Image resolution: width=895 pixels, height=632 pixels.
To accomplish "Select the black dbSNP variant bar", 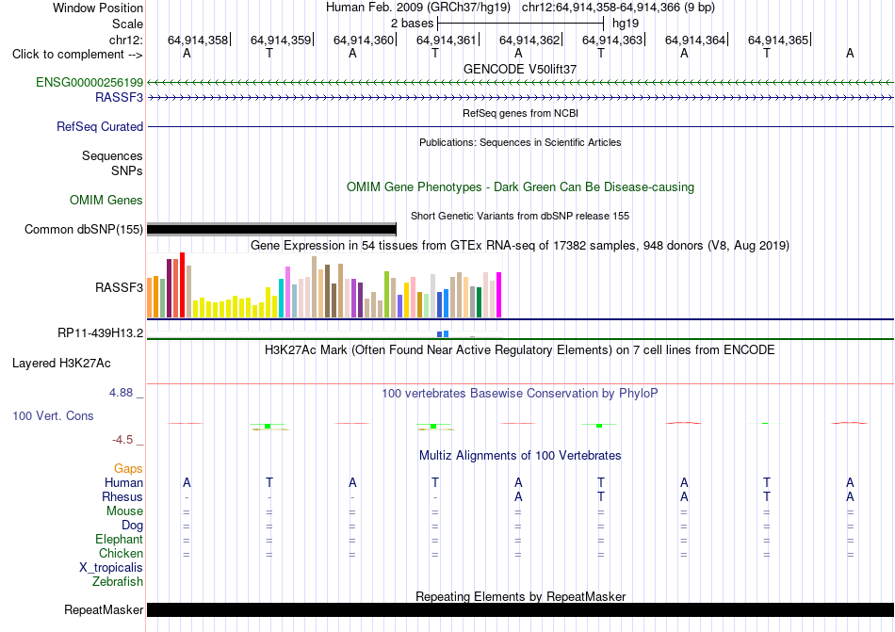I will [x=271, y=229].
